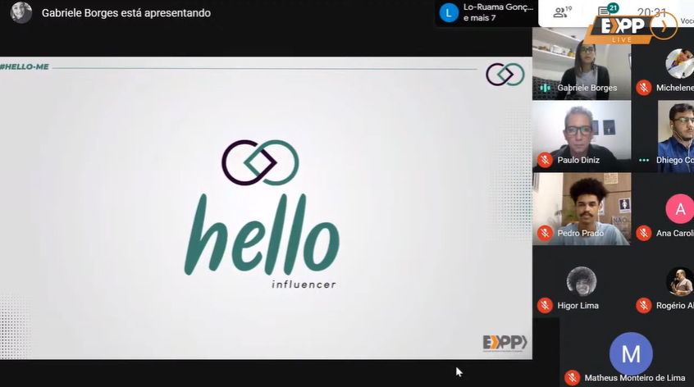Select Paulo Diniz video tile
The image size is (694, 387).
pos(582,136)
